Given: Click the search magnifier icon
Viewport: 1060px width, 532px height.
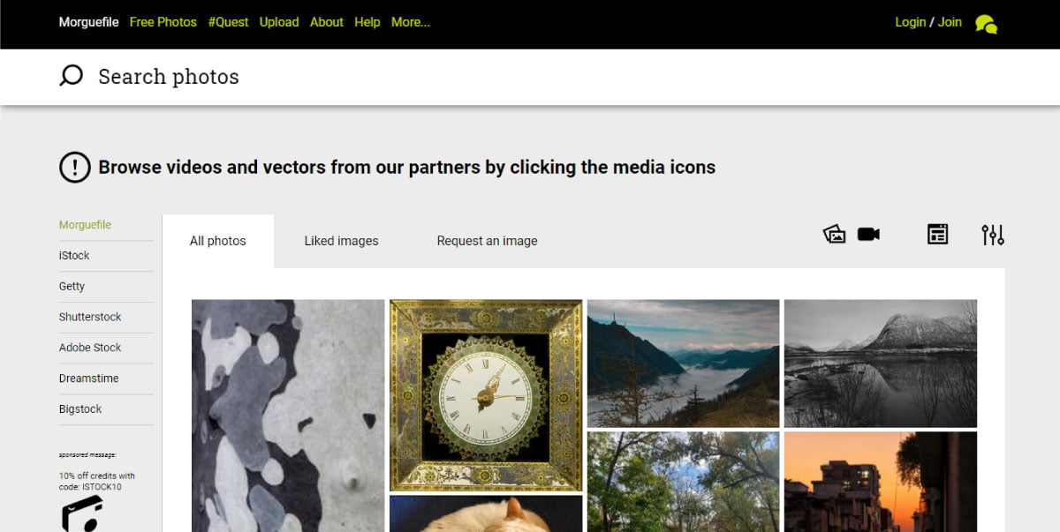Looking at the screenshot, I should point(71,76).
